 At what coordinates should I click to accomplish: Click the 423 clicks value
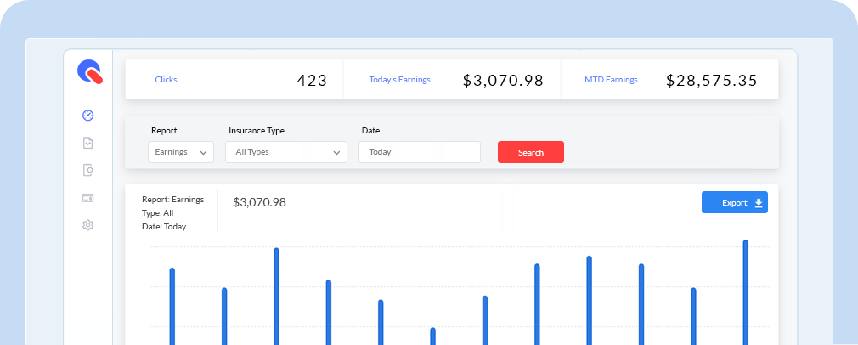tap(312, 81)
